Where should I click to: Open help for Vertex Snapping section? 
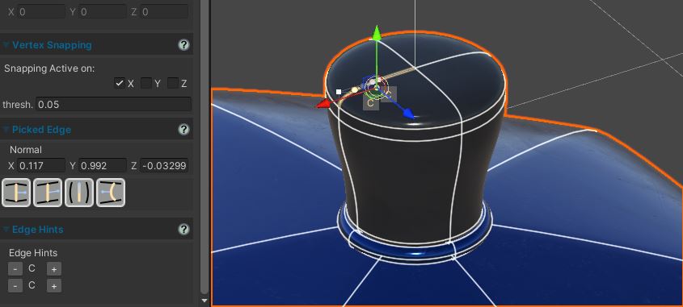tap(184, 45)
